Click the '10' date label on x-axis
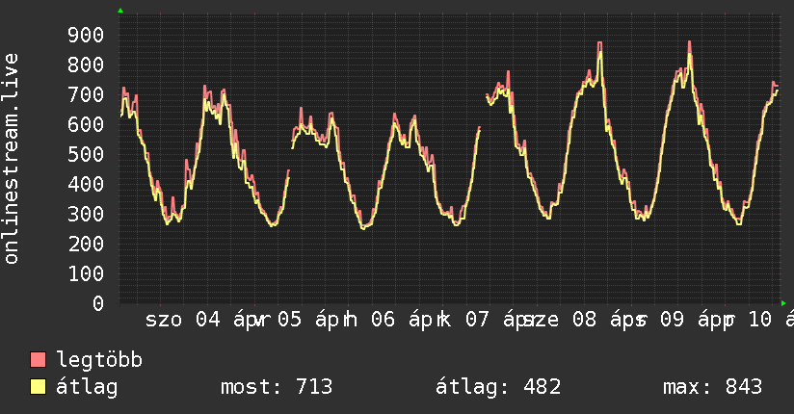Image resolution: width=794 pixels, height=414 pixels. pos(759,320)
